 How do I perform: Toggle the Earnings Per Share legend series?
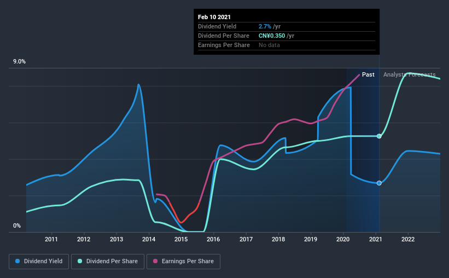pyautogui.click(x=184, y=262)
